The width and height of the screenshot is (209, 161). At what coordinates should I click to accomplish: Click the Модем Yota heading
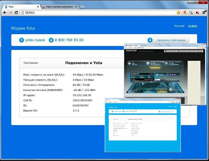click(x=23, y=28)
